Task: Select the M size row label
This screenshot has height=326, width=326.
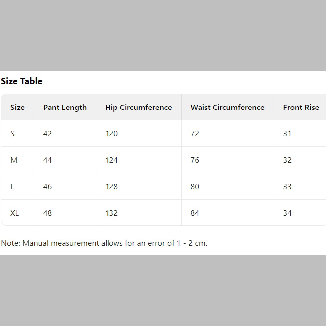Action: [x=14, y=160]
